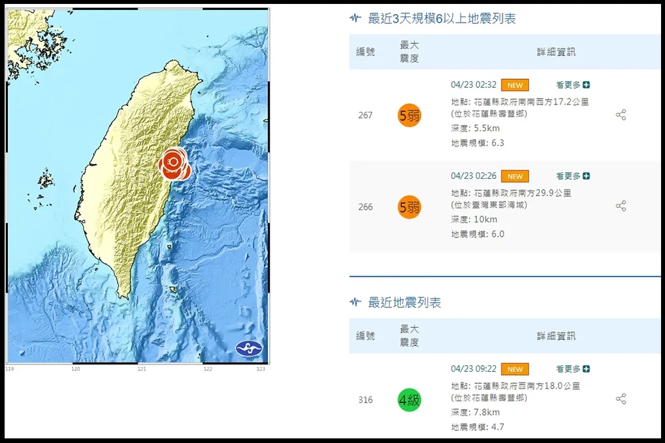Click the 最大震度 column header in the top table
Screen dimensions: 665x443
pyautogui.click(x=409, y=52)
